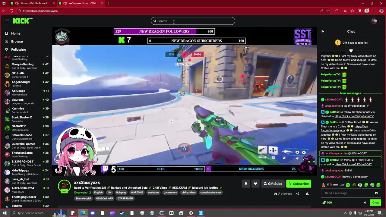Select the GTA5OnlineRP tag
The height and width of the screenshot is (217, 386).
pos(105,199)
